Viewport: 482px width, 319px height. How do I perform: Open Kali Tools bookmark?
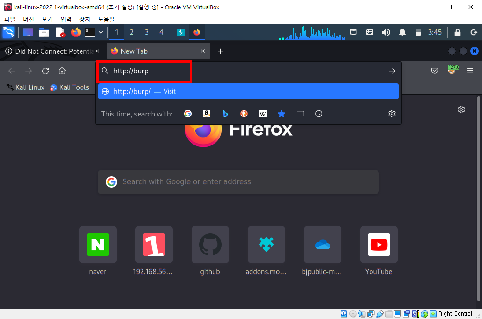click(69, 87)
